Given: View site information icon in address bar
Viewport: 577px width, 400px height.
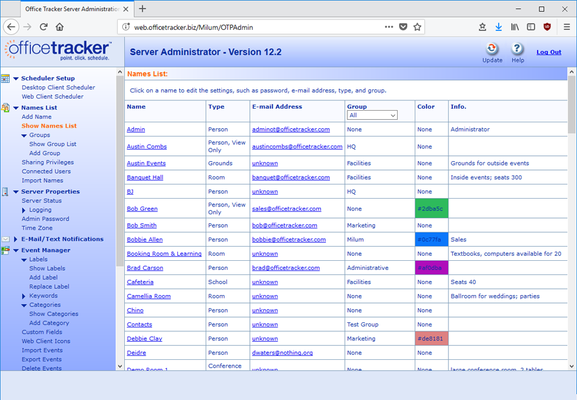Looking at the screenshot, I should coord(126,27).
